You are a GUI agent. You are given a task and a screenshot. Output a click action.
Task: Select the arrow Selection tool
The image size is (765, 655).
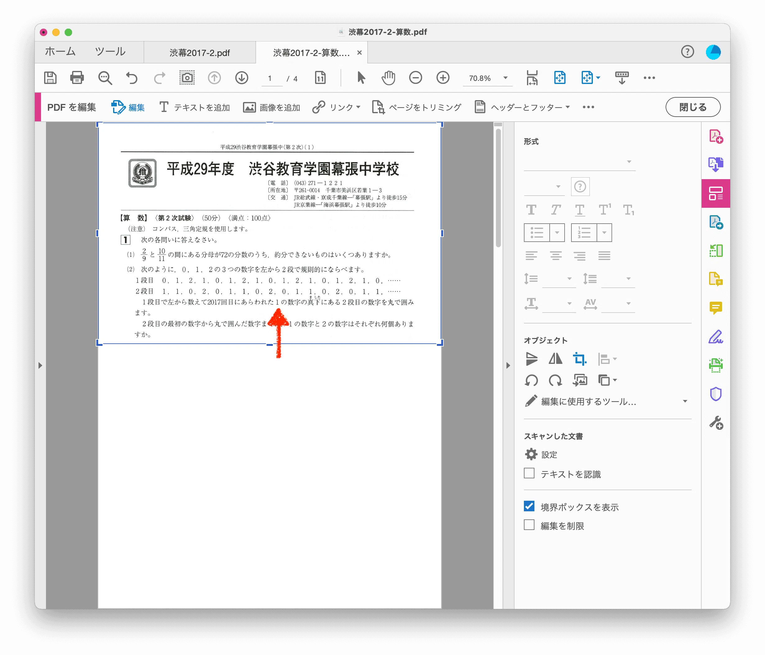pos(361,78)
